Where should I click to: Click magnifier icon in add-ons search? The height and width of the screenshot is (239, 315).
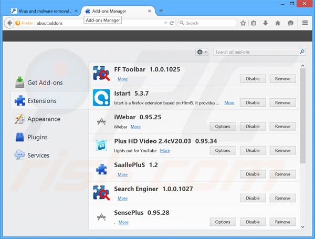302,52
